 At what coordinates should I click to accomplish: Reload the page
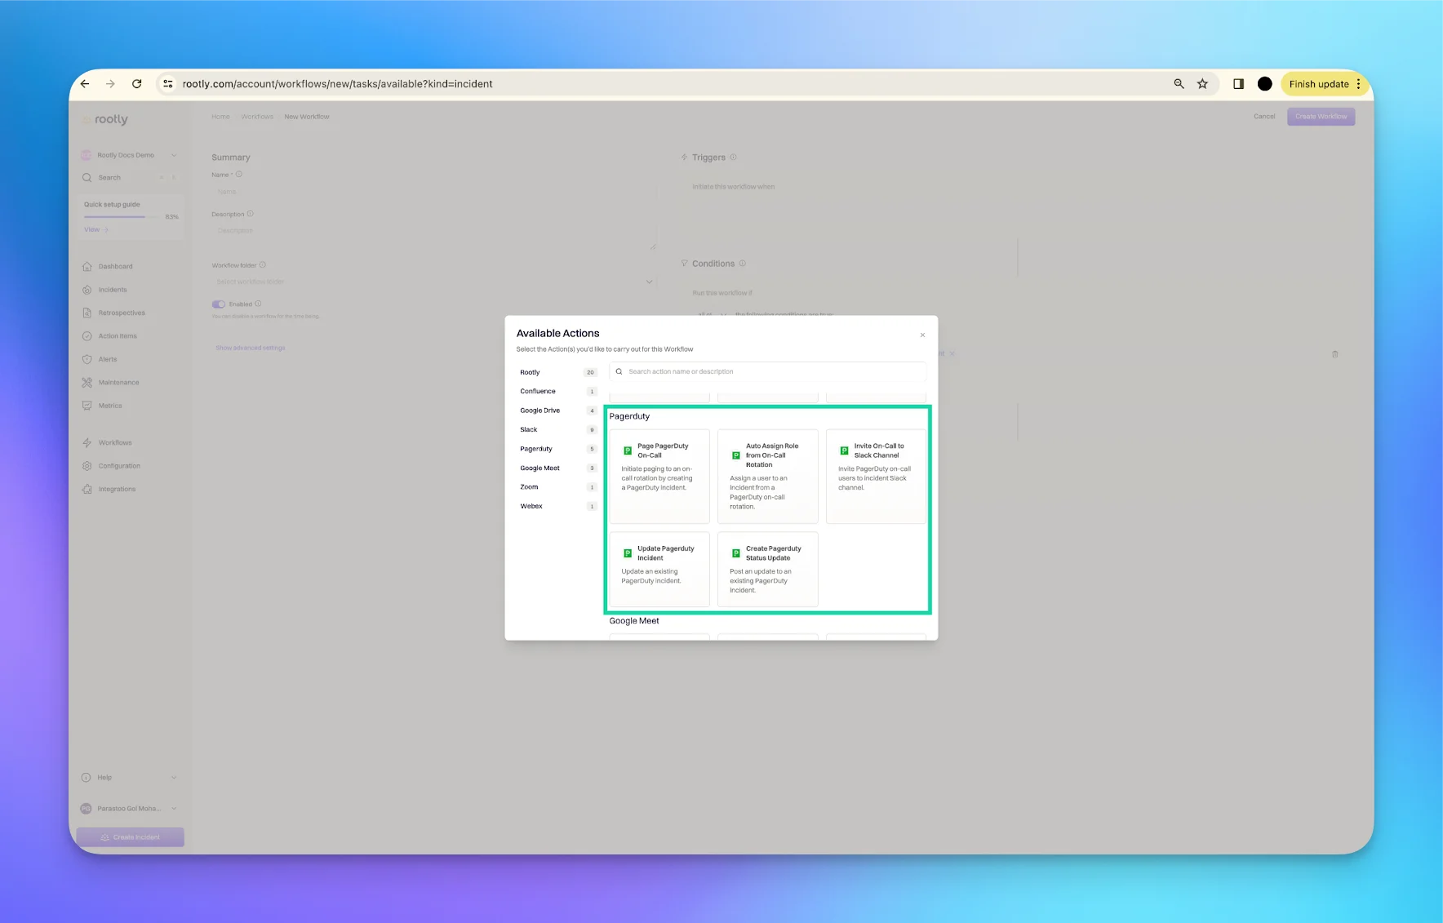(x=137, y=84)
